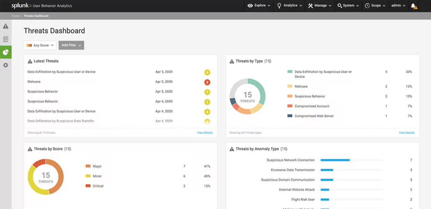Open the Explore menu
The width and height of the screenshot is (431, 209).
(x=259, y=5)
